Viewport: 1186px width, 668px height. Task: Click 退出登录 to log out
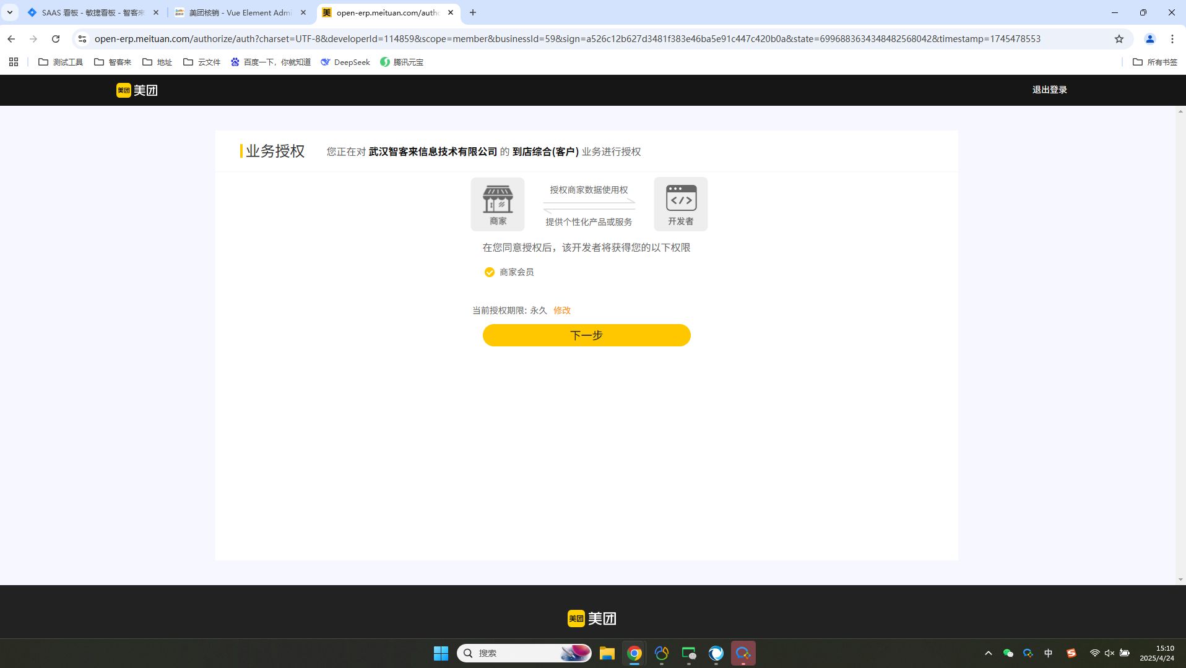click(1050, 90)
